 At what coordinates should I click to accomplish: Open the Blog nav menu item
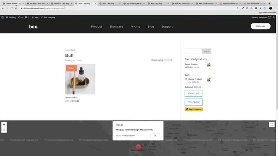151,26
